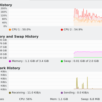Click the Network History section heading
Image resolution: width=102 pixels, height=102 pixels.
(x=10, y=68)
